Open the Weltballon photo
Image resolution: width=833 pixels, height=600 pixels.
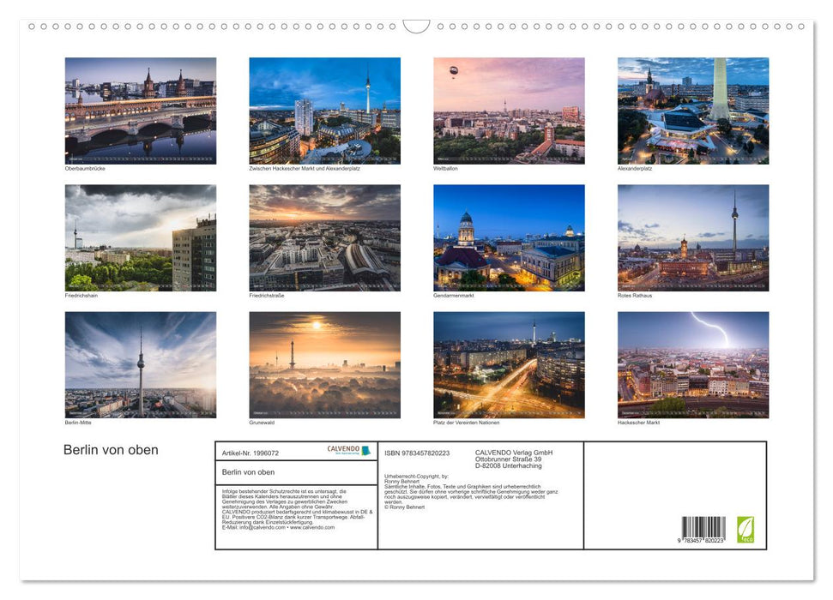tap(510, 110)
